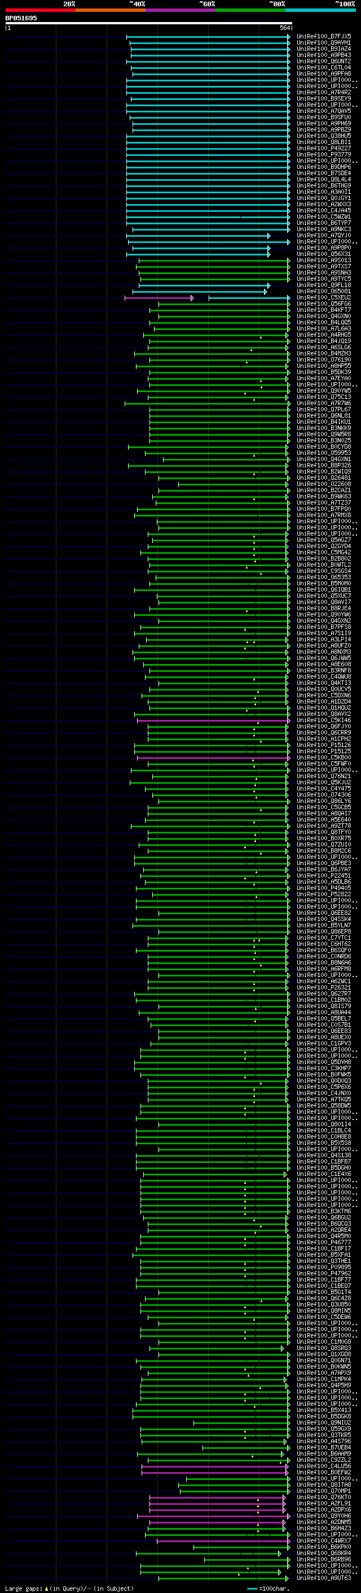The image size is (361, 1593).
Task: Click the green ~80% identity legend bar
Action: [x=250, y=10]
